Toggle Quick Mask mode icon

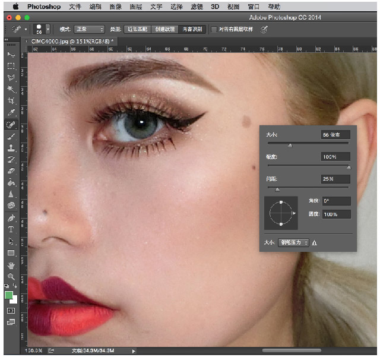(11, 310)
